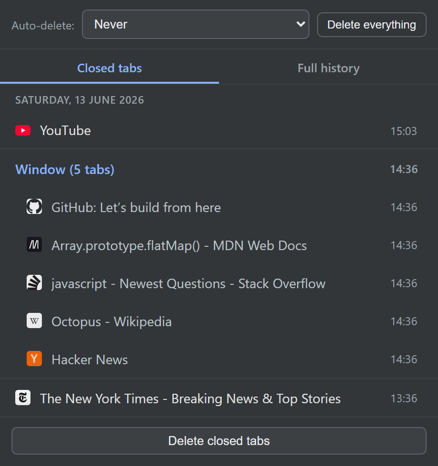Reopen javascript Newest Questions Stack Overflow tab
The height and width of the screenshot is (466, 438).
click(x=219, y=283)
